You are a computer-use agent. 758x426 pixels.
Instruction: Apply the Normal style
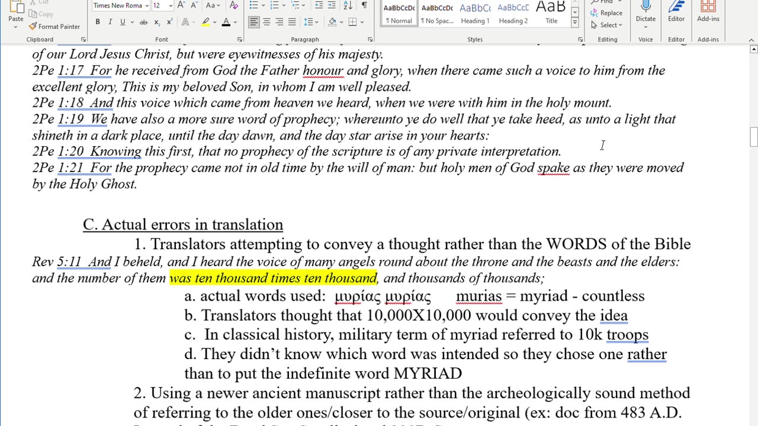[x=399, y=14]
